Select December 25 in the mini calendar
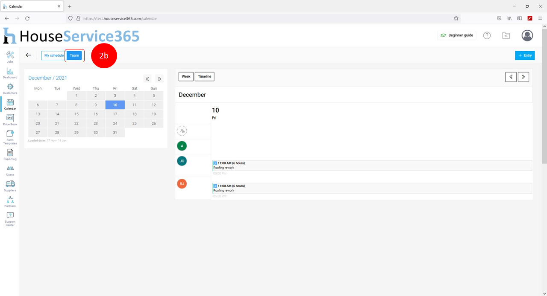 134,123
